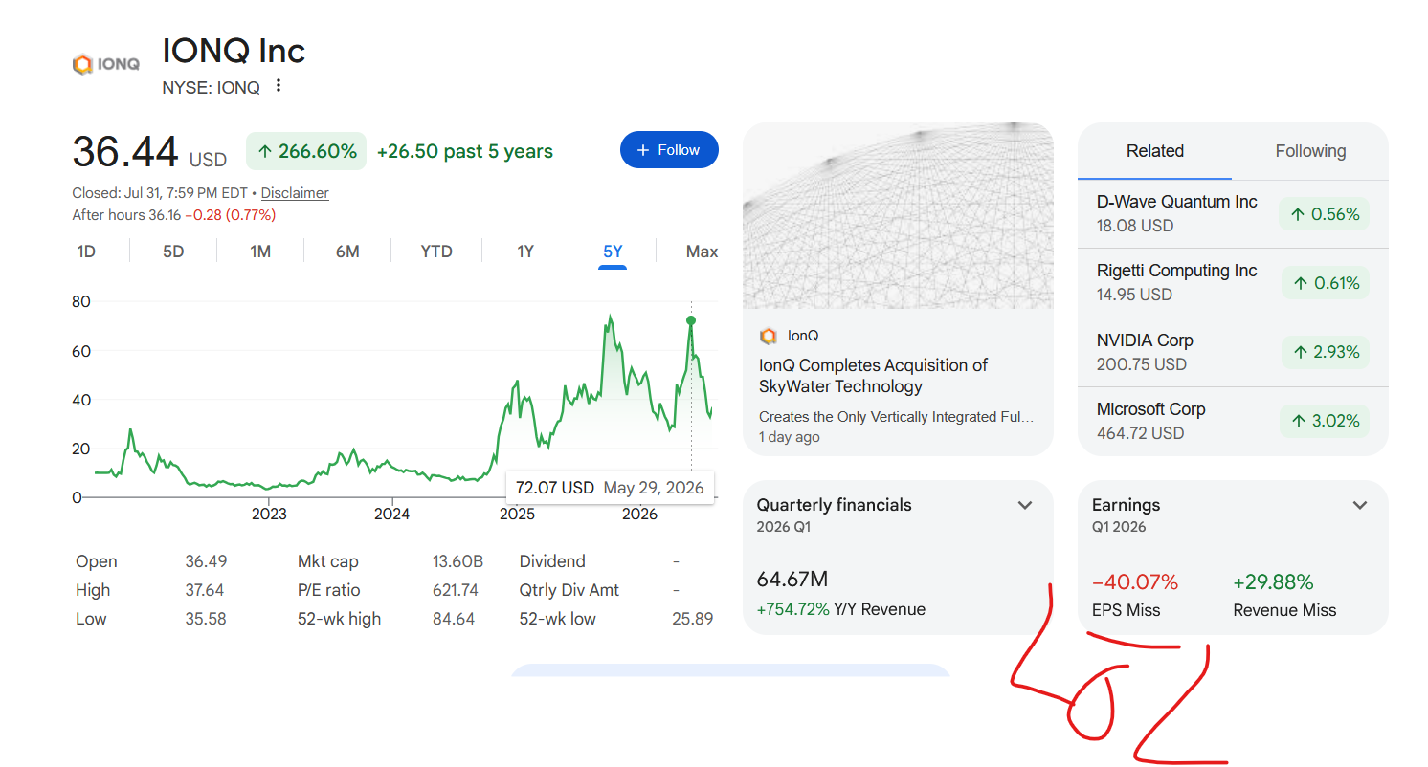Click the +29.88% Revenue Miss value

[x=1273, y=582]
